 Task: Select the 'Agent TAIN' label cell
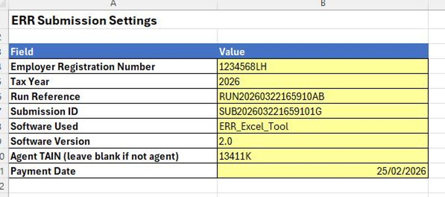113,156
